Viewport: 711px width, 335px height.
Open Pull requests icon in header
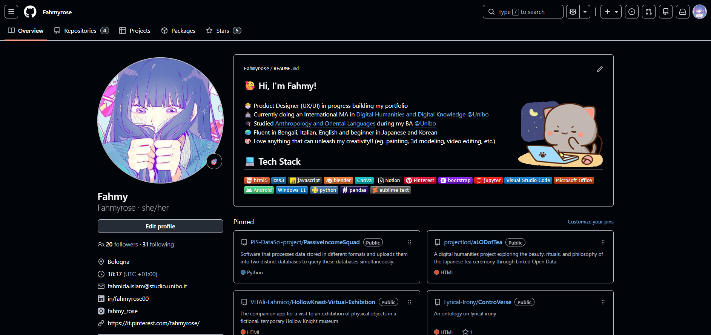649,12
